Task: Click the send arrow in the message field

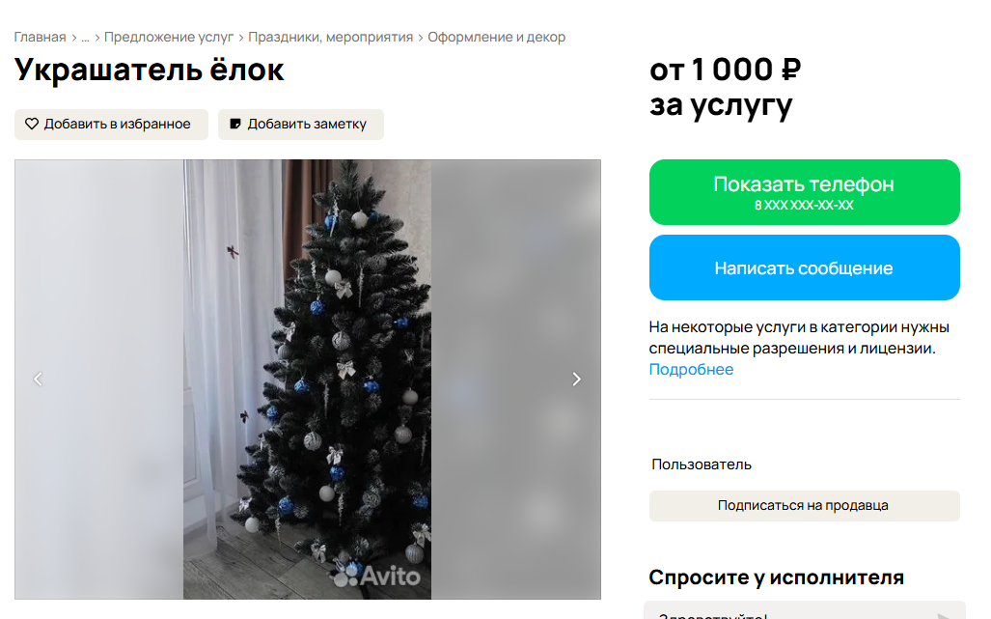Action: click(944, 616)
